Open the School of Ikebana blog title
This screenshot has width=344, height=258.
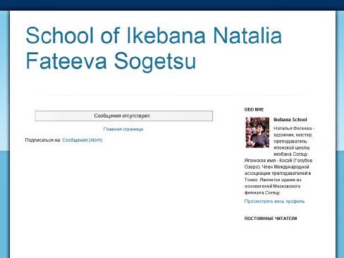(154, 48)
